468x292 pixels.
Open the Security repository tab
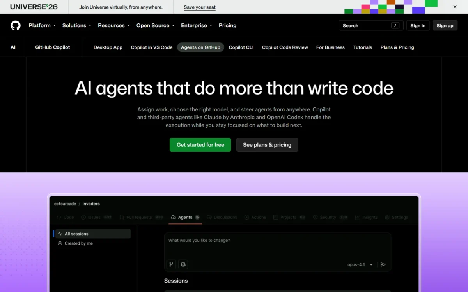[330, 217]
